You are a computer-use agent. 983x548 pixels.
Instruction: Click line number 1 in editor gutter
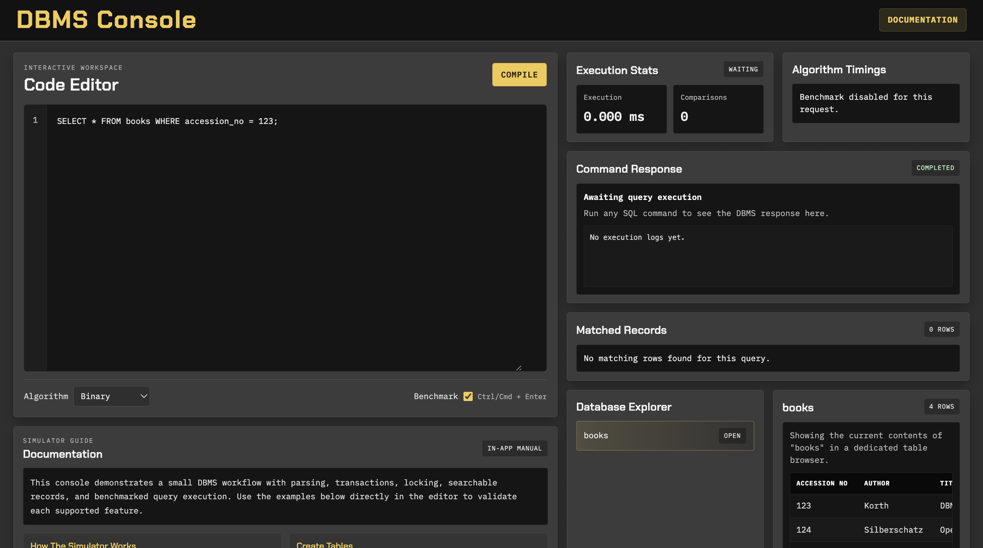point(35,120)
